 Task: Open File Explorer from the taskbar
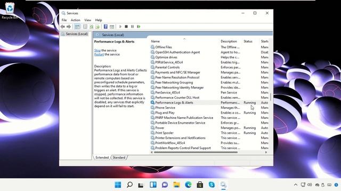[x=176, y=185]
